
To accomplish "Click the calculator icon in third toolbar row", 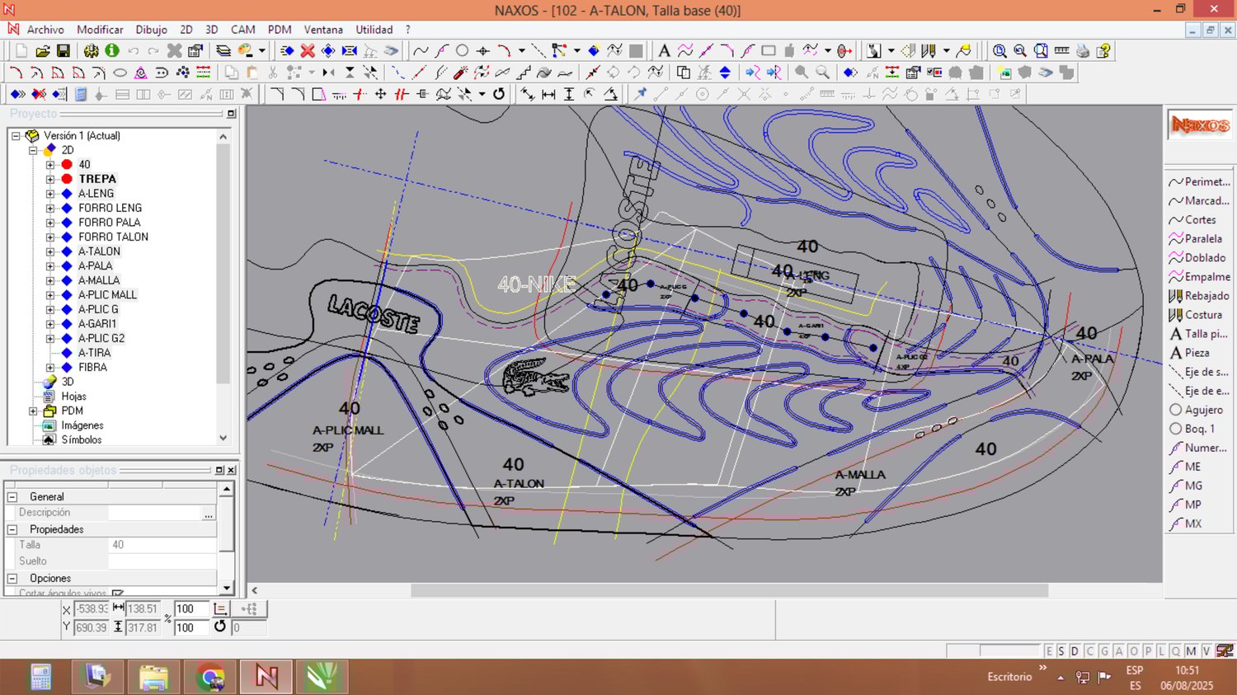I will coord(81,94).
